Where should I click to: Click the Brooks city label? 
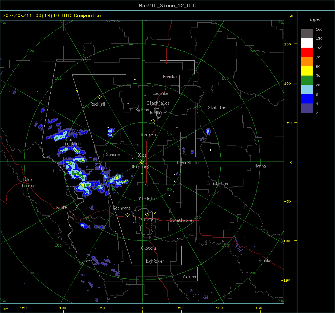(x=265, y=261)
